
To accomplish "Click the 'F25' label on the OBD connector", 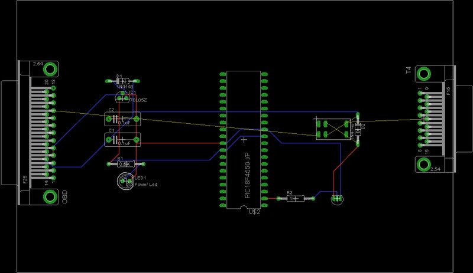I will pos(25,180).
